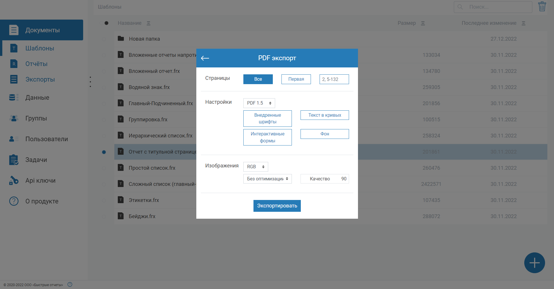Screen dimensions: 554x289
Task: Click the selection dot of Отчет с титульной
Action: point(104,152)
